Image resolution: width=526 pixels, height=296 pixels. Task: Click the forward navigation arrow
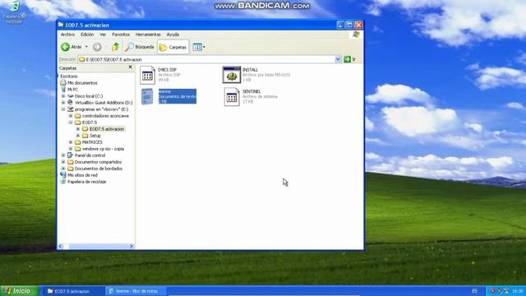click(x=97, y=47)
